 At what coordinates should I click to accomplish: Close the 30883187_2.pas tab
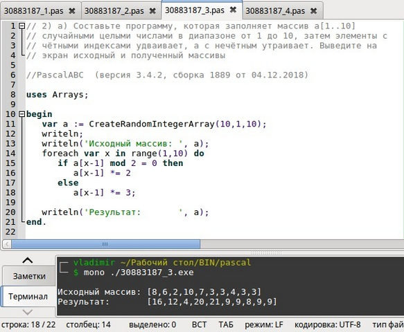click(x=152, y=11)
